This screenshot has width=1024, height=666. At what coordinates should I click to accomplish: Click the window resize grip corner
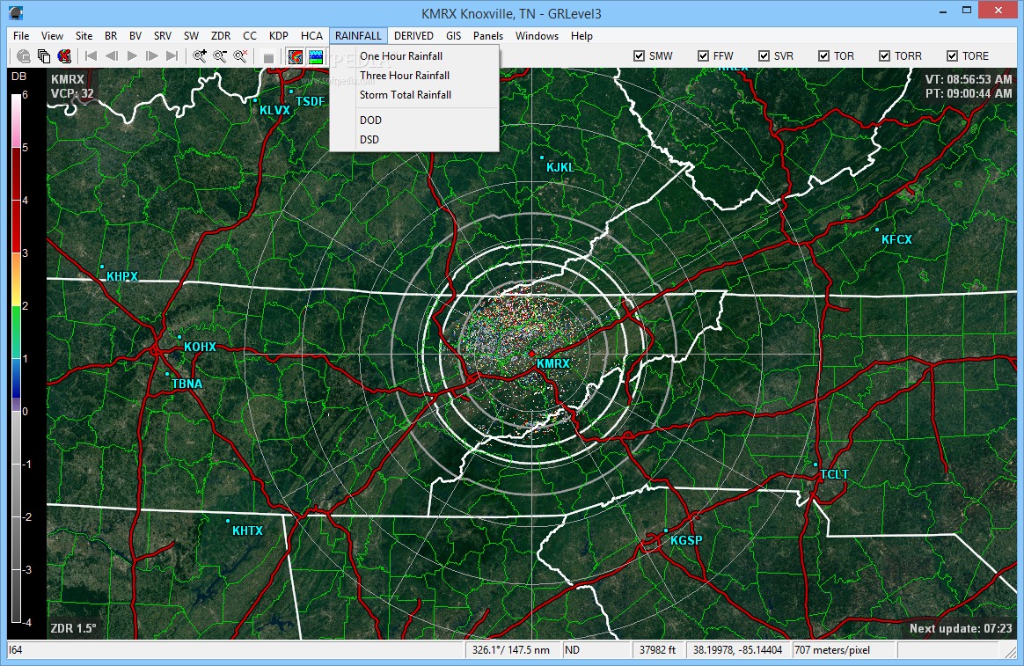point(1011,652)
